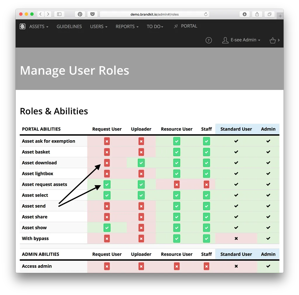Toggle Access admin for Resource User

point(177,266)
